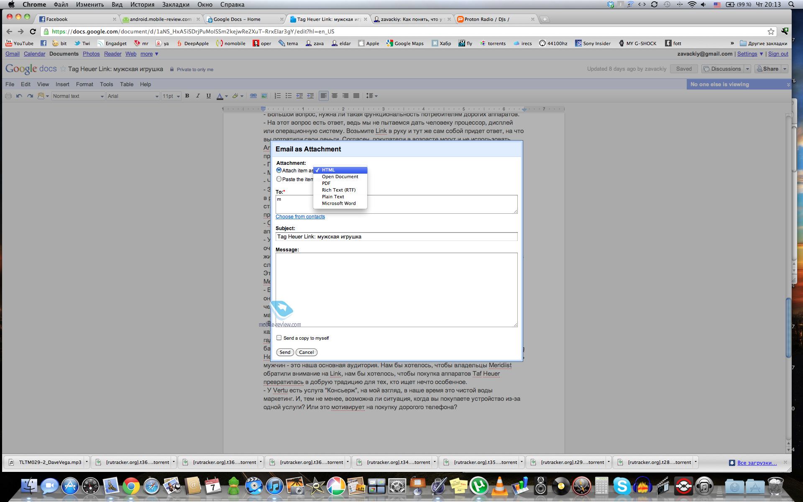Screen dimensions: 803x502
Task: Star the document title
Action: point(63,69)
